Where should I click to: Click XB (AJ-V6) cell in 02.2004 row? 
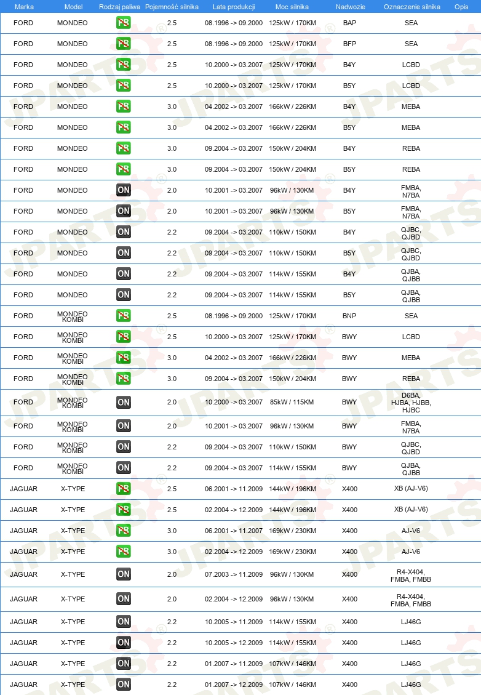click(411, 509)
